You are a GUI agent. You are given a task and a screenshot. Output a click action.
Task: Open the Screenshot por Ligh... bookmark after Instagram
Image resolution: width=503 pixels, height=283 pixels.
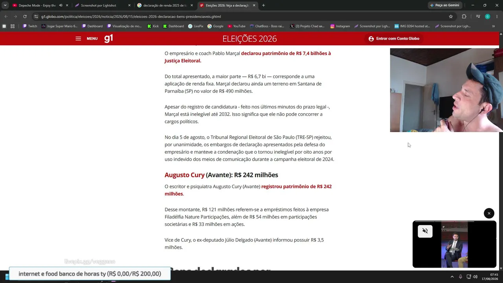tap(372, 26)
